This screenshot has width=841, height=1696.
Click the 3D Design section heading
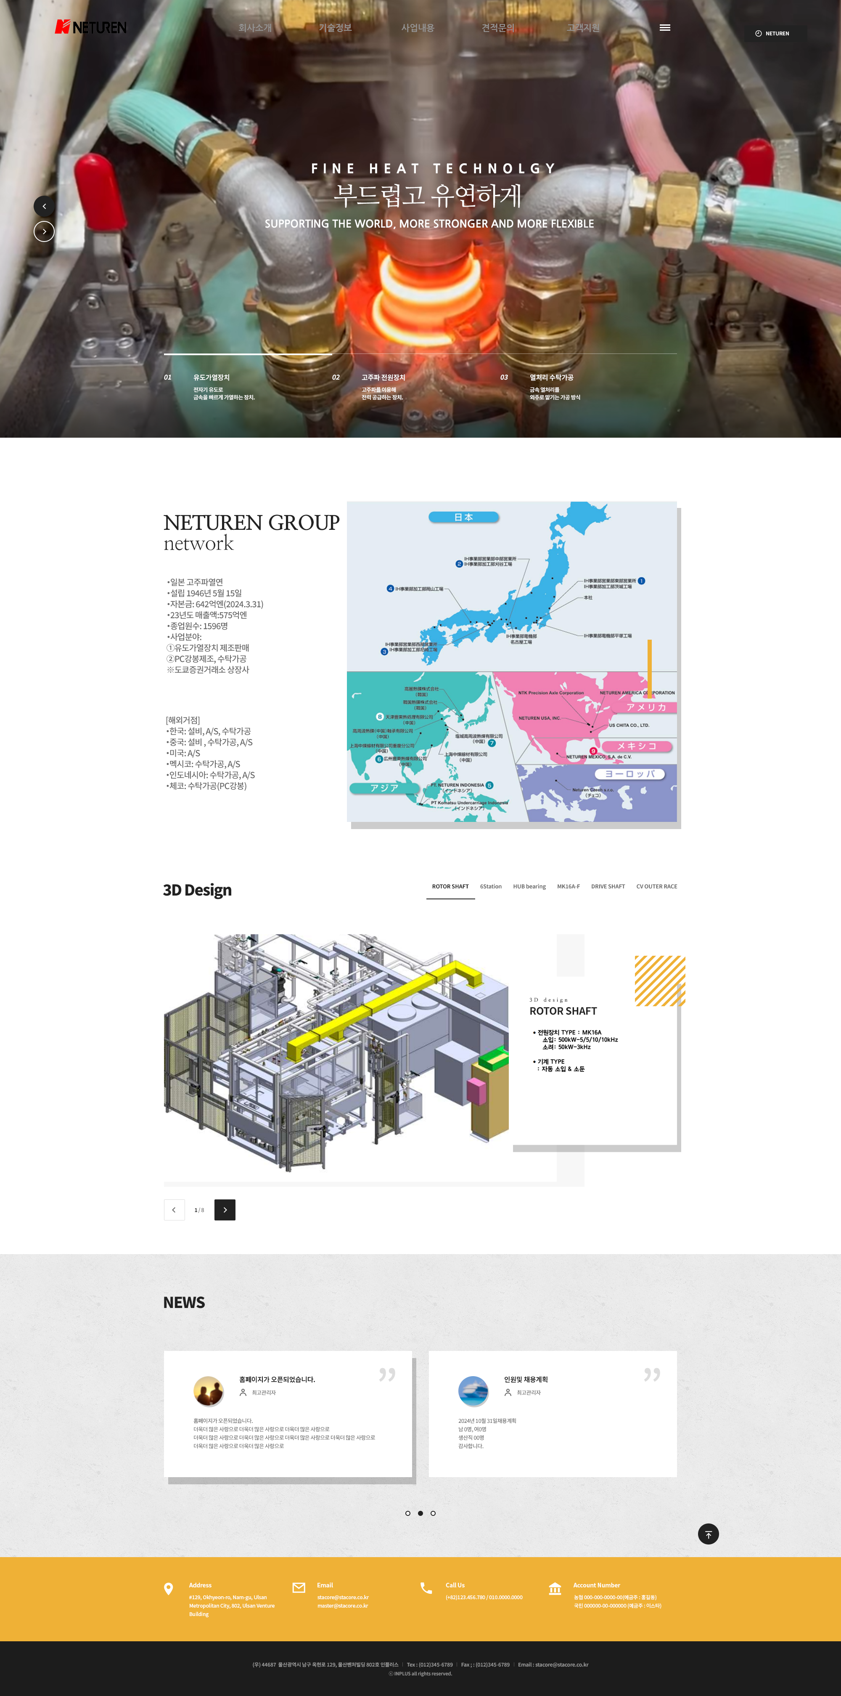[x=197, y=890]
